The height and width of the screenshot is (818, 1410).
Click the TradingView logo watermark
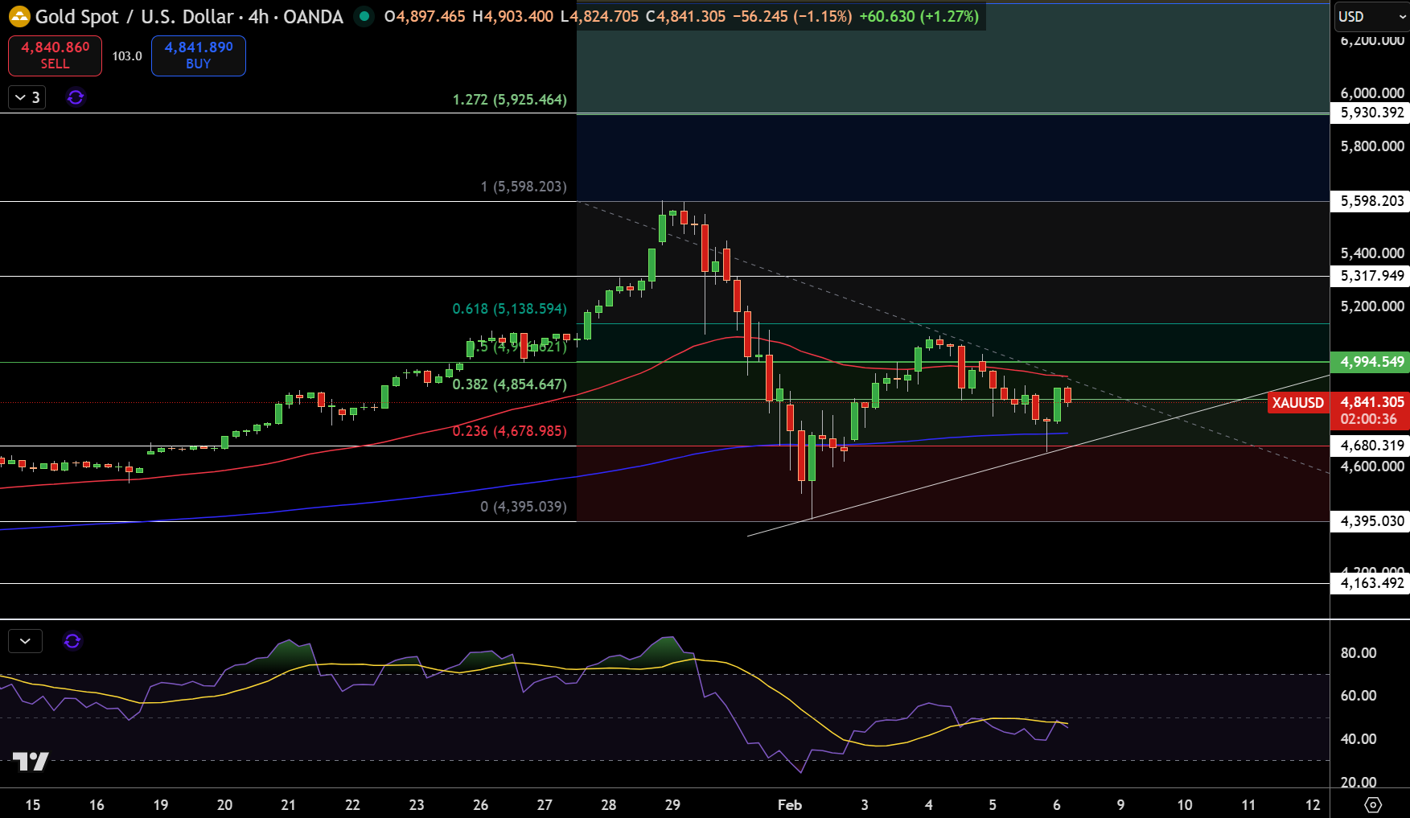pos(31,761)
